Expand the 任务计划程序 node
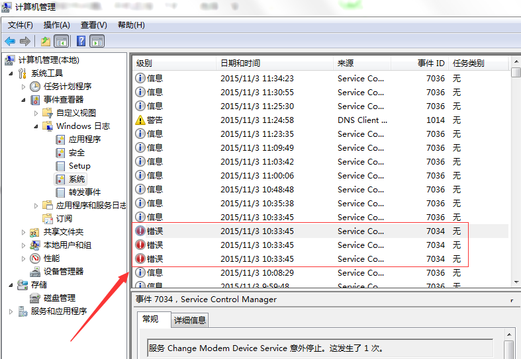The height and width of the screenshot is (359, 521). tap(24, 87)
